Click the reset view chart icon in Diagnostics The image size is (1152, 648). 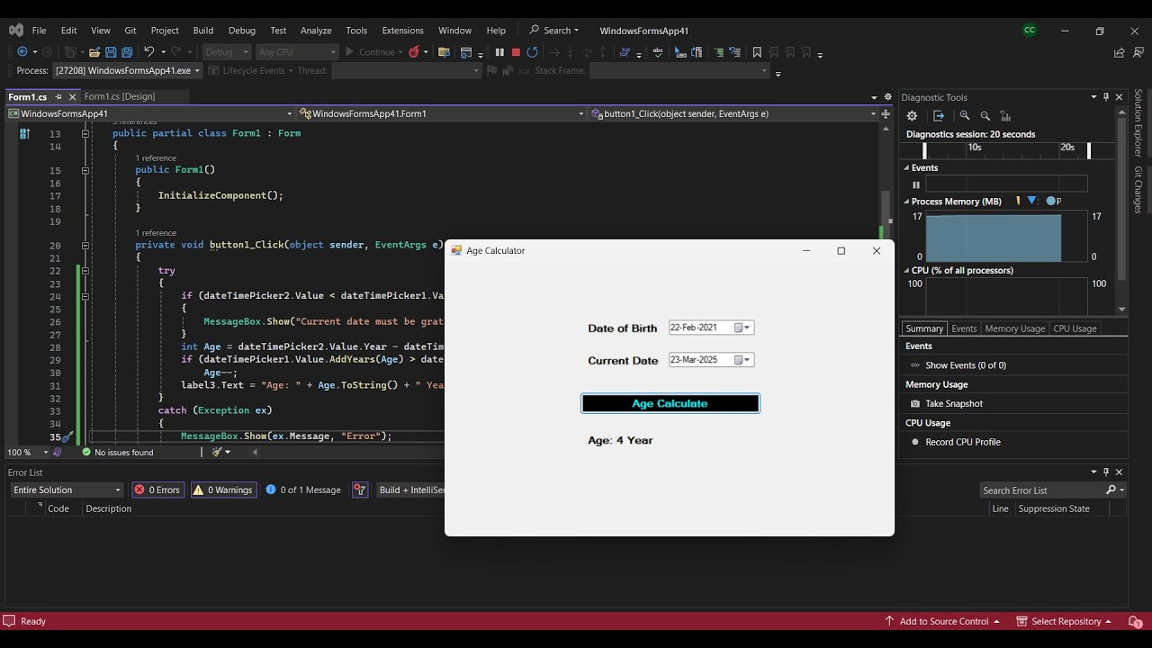pos(1005,116)
